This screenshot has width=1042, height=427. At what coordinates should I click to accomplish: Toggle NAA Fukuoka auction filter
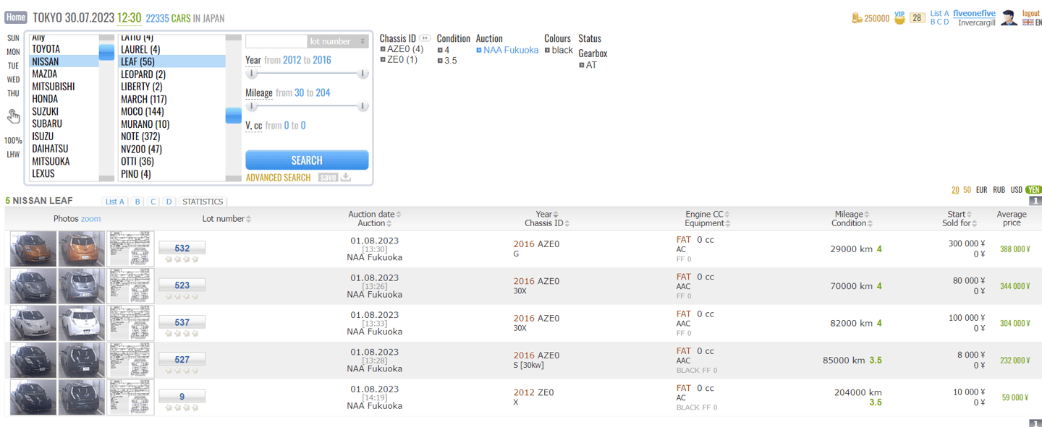coord(507,50)
